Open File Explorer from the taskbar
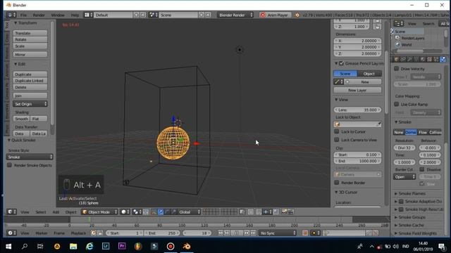The image size is (451, 253). click(x=73, y=246)
